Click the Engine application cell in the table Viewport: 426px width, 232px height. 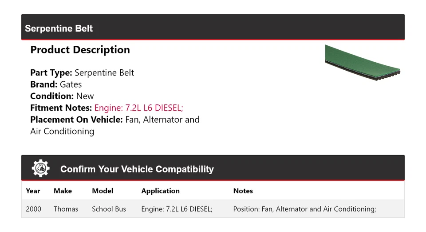pyautogui.click(x=177, y=209)
